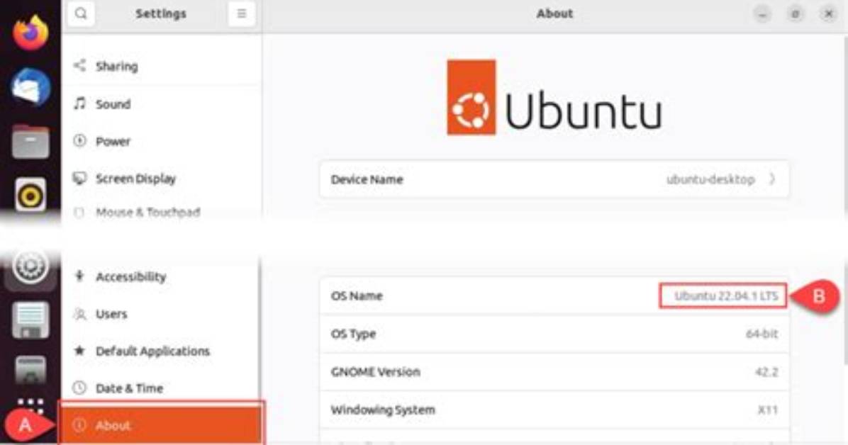
Task: Expand the Device Name chevron
Action: click(771, 179)
